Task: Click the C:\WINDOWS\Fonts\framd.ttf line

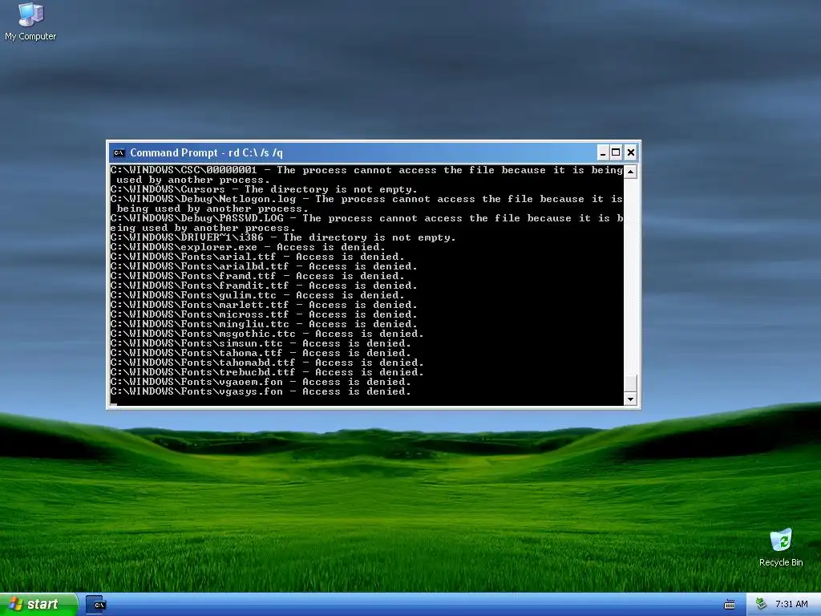Action: (x=257, y=276)
